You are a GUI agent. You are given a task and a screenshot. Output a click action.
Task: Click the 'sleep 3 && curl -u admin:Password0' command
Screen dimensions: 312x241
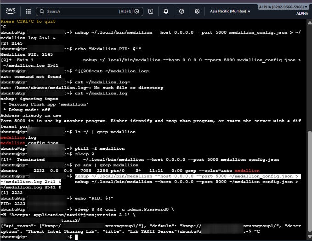click(124, 209)
